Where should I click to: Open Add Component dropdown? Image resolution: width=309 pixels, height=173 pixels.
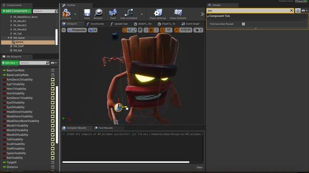(x=16, y=11)
